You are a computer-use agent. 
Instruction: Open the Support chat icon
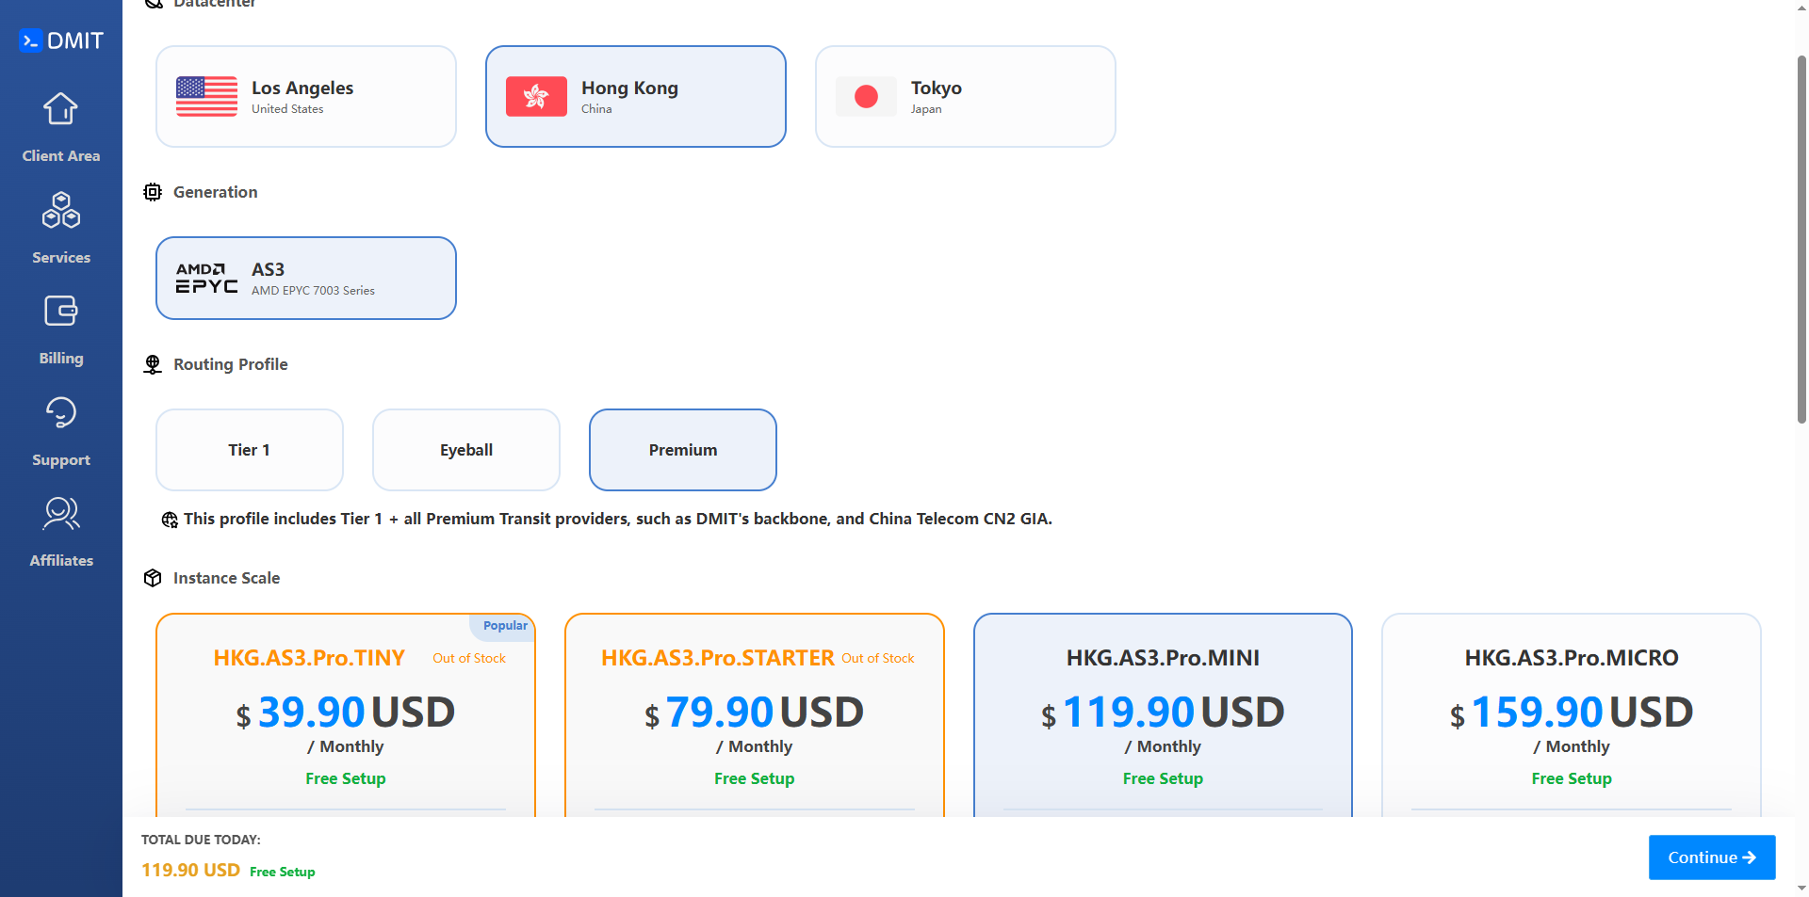click(x=60, y=412)
